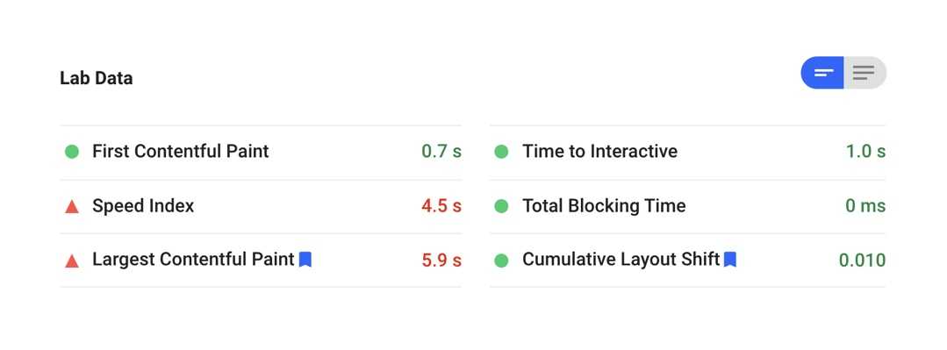Image resolution: width=947 pixels, height=350 pixels.
Task: Open the Time to Interactive label
Action: (599, 151)
